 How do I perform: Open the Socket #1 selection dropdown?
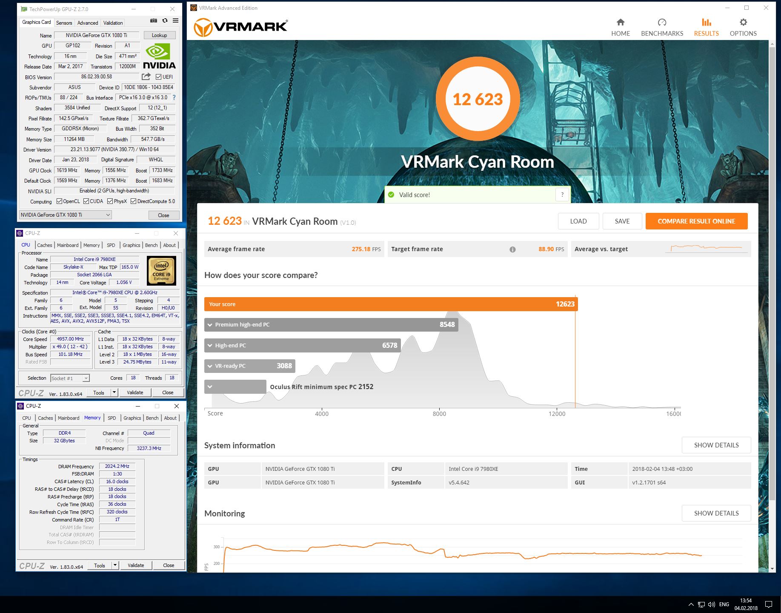click(70, 378)
